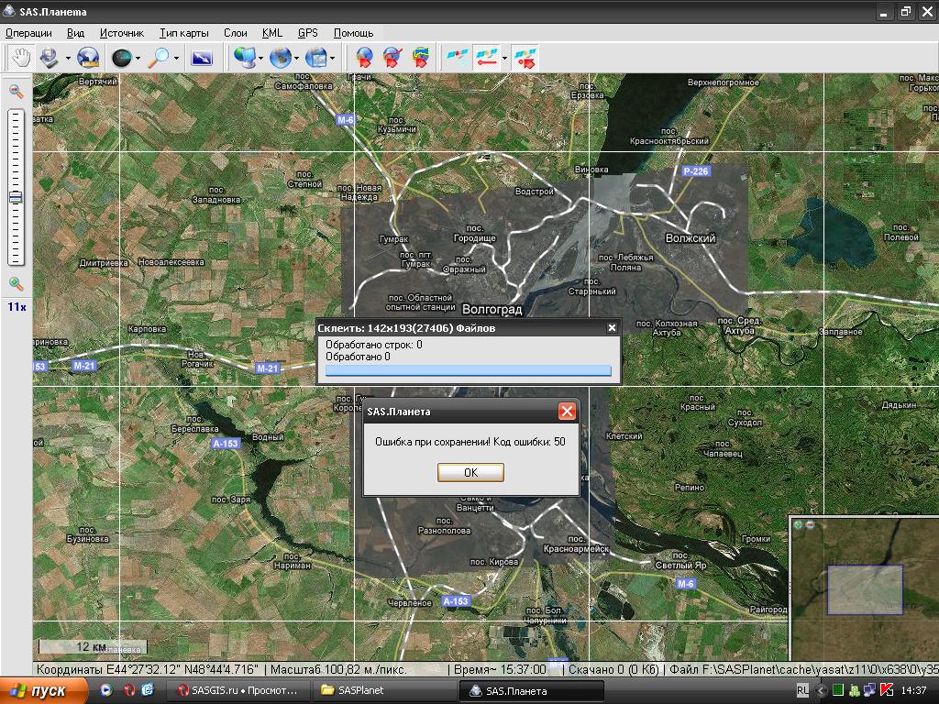Expand the selection tool dropdown arrow

[x=68, y=59]
